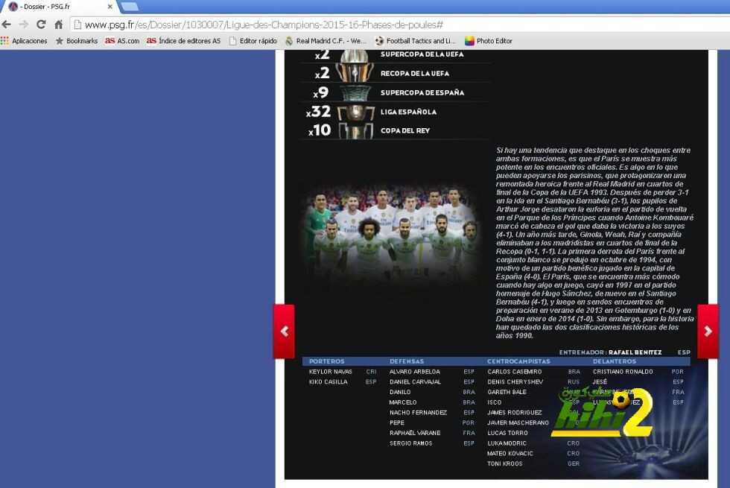Go to next slide with red right arrow
This screenshot has height=488, width=730.
pyautogui.click(x=708, y=332)
